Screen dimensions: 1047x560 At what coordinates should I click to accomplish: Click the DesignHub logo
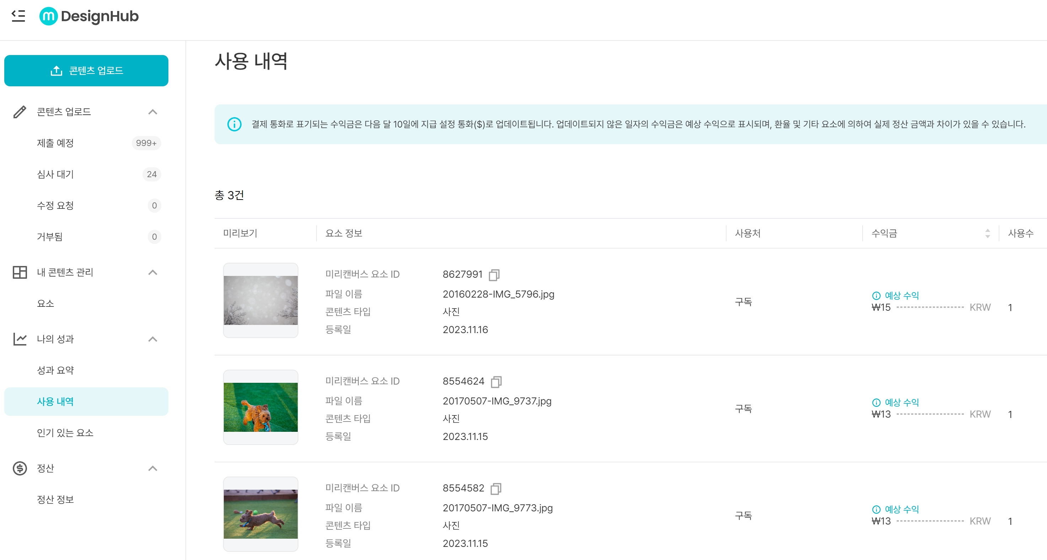(89, 16)
